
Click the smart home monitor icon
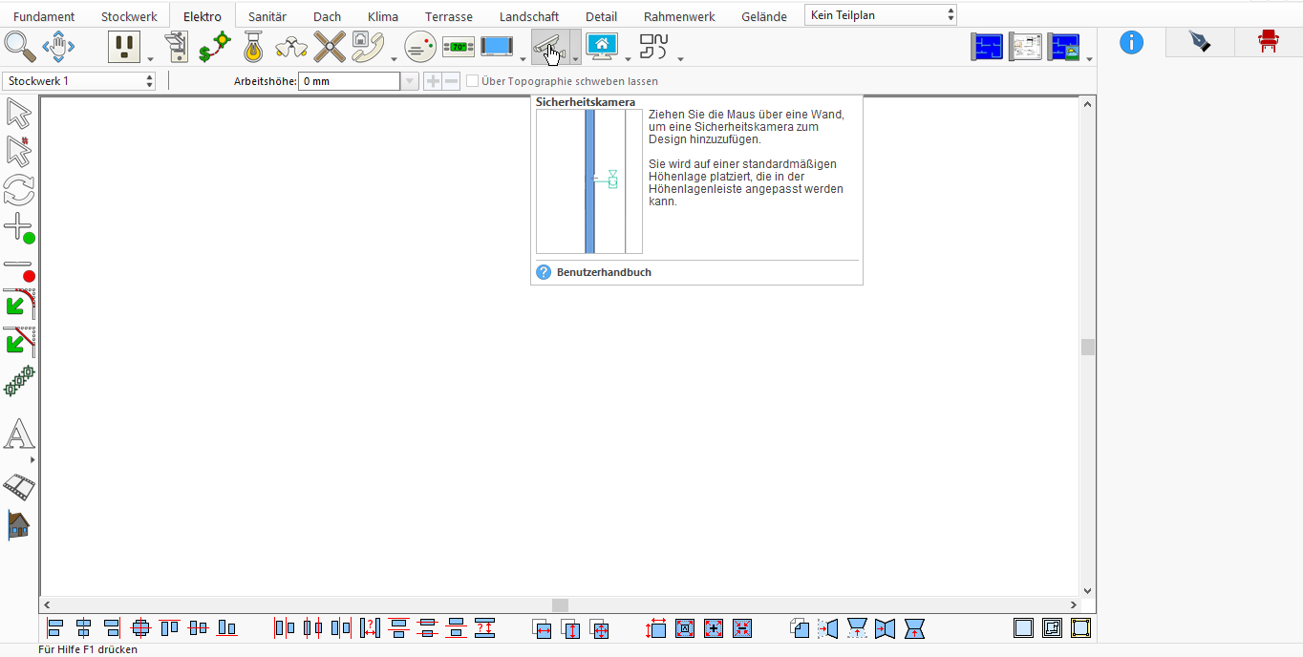tap(602, 46)
